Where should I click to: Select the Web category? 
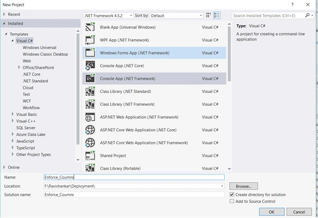point(27,61)
